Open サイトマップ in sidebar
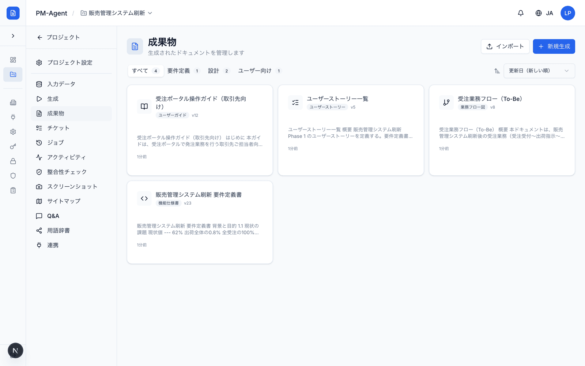The image size is (585, 366). click(x=71, y=201)
